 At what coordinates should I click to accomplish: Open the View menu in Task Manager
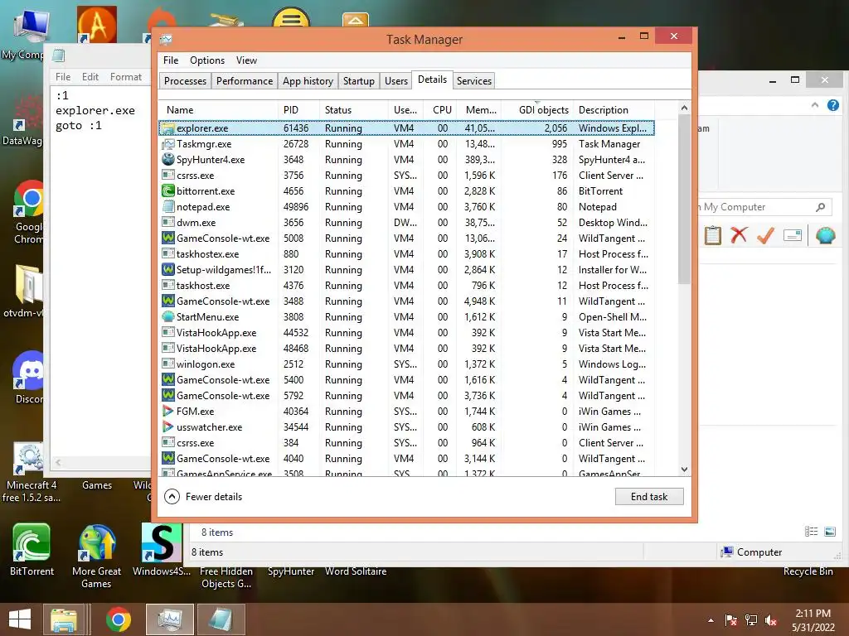click(x=246, y=60)
